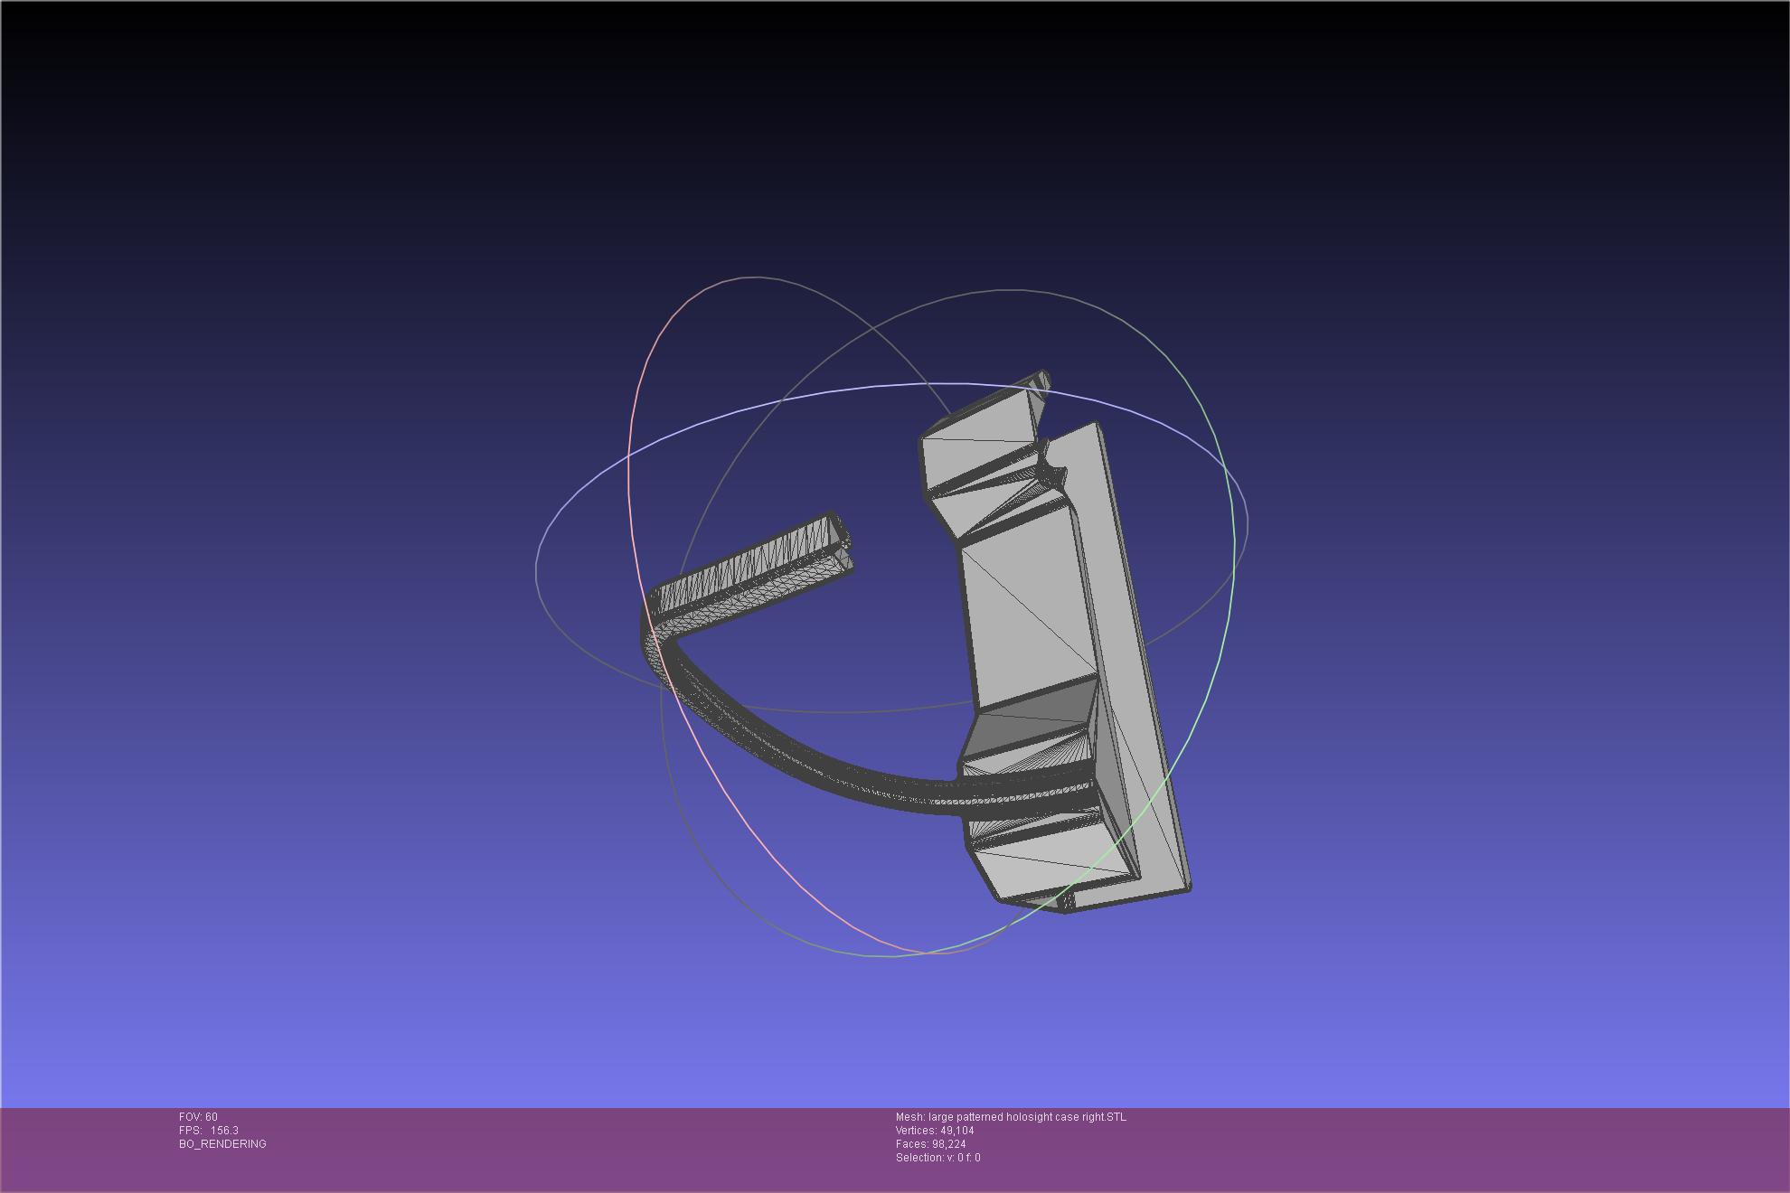Click the mesh filename label in info bar

tap(1011, 1117)
